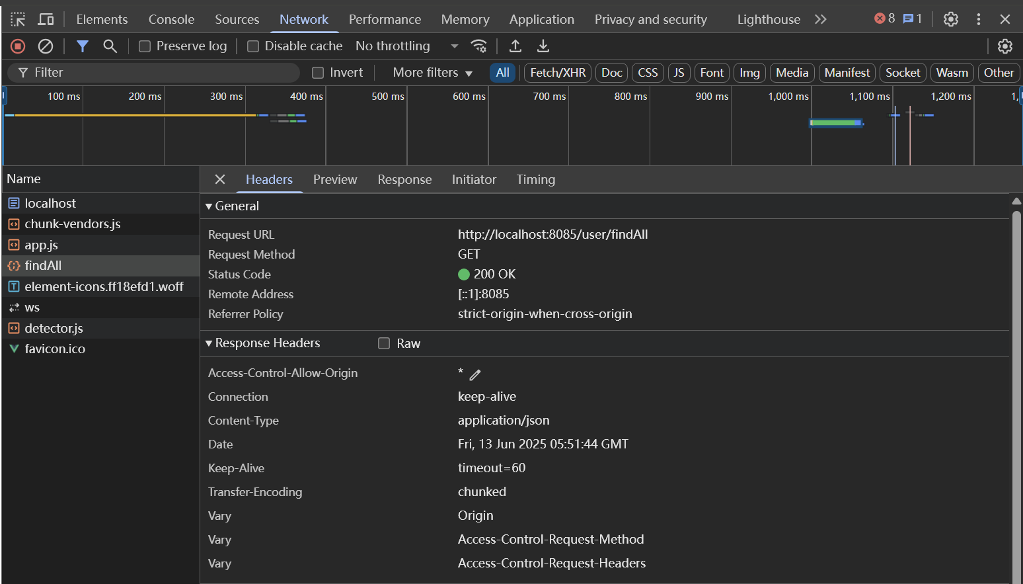Check the Disable cache option
The width and height of the screenshot is (1023, 584).
pos(253,46)
